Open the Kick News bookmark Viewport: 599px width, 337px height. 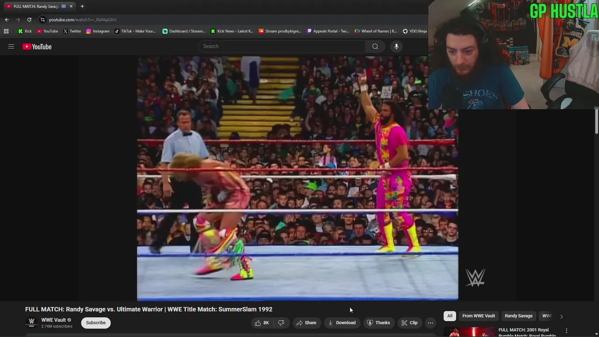click(232, 31)
